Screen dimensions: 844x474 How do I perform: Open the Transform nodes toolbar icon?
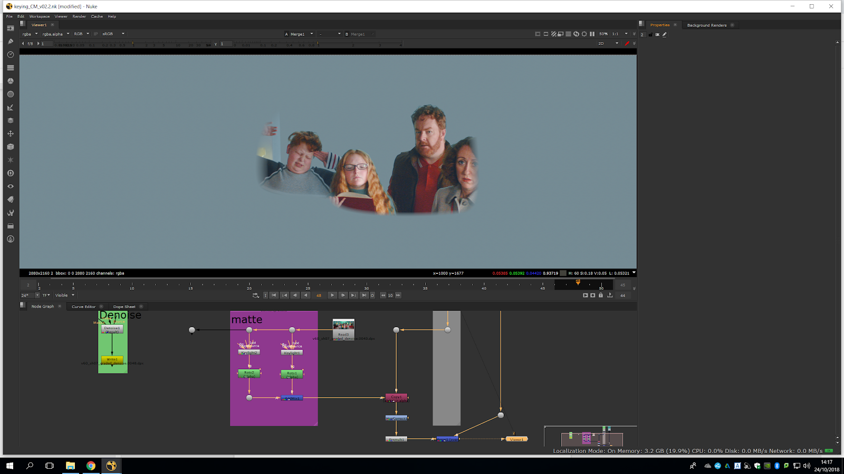(10, 134)
